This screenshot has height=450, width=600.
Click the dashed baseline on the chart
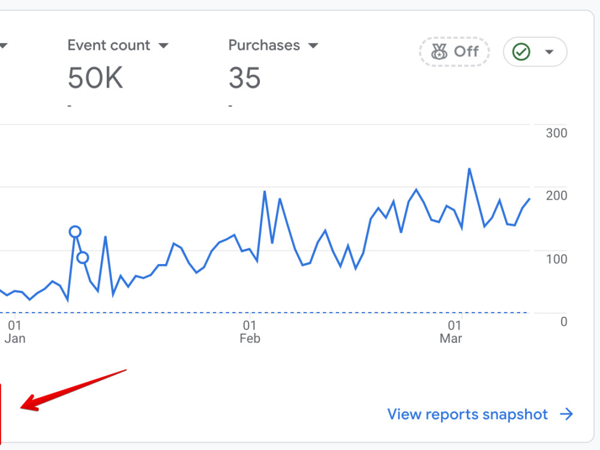click(264, 313)
